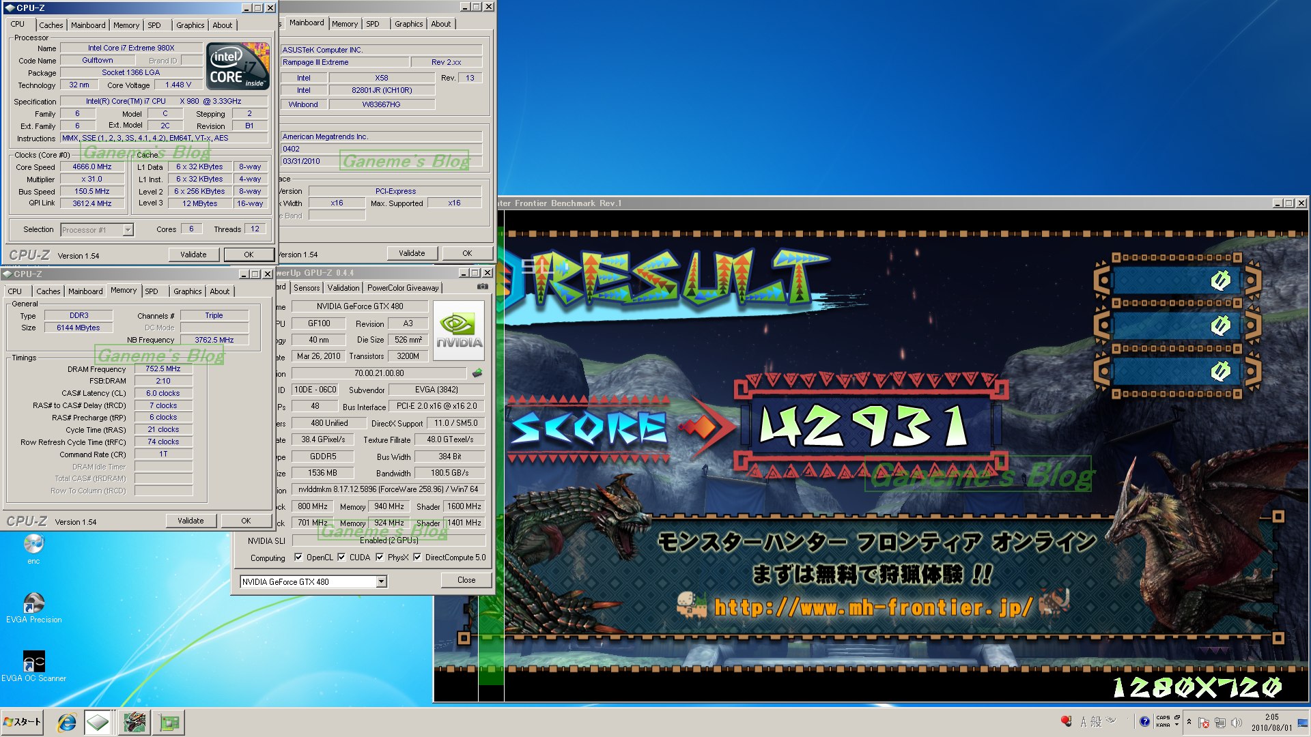The image size is (1311, 737).
Task: Toggle the CUDA checkbox
Action: (341, 558)
